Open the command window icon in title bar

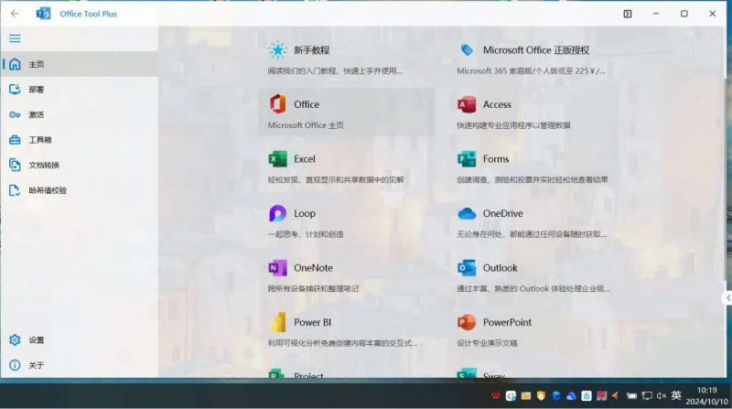[628, 14]
